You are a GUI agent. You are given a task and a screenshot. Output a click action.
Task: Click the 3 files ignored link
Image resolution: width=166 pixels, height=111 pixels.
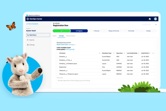pyautogui.click(x=69, y=49)
